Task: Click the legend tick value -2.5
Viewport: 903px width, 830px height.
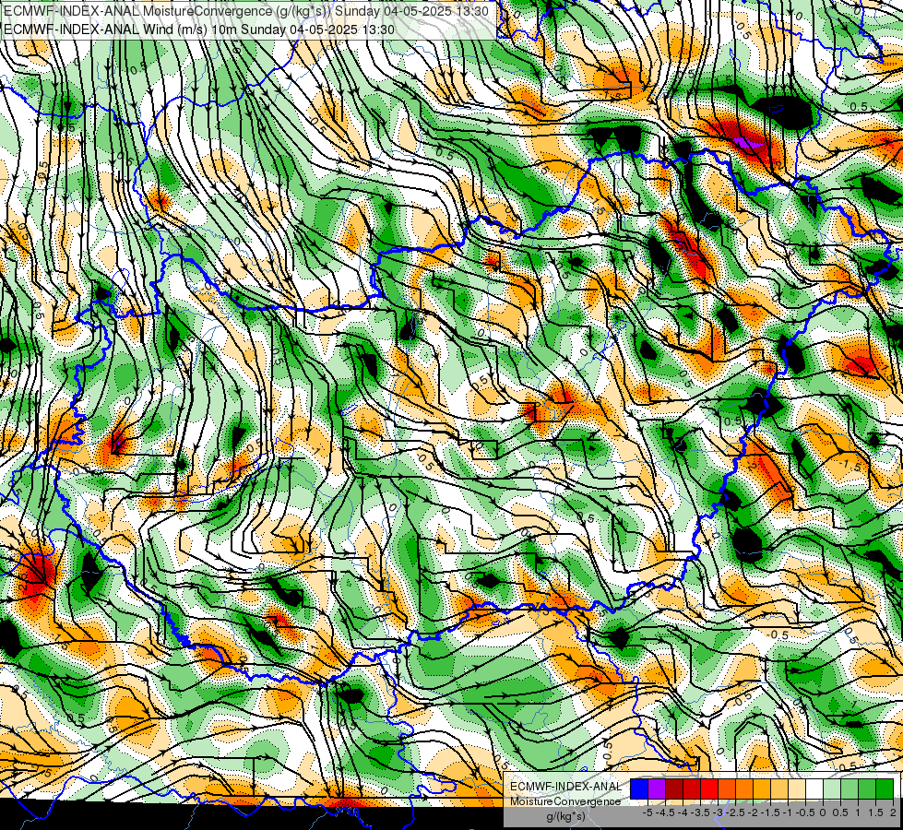Action: pyautogui.click(x=735, y=812)
